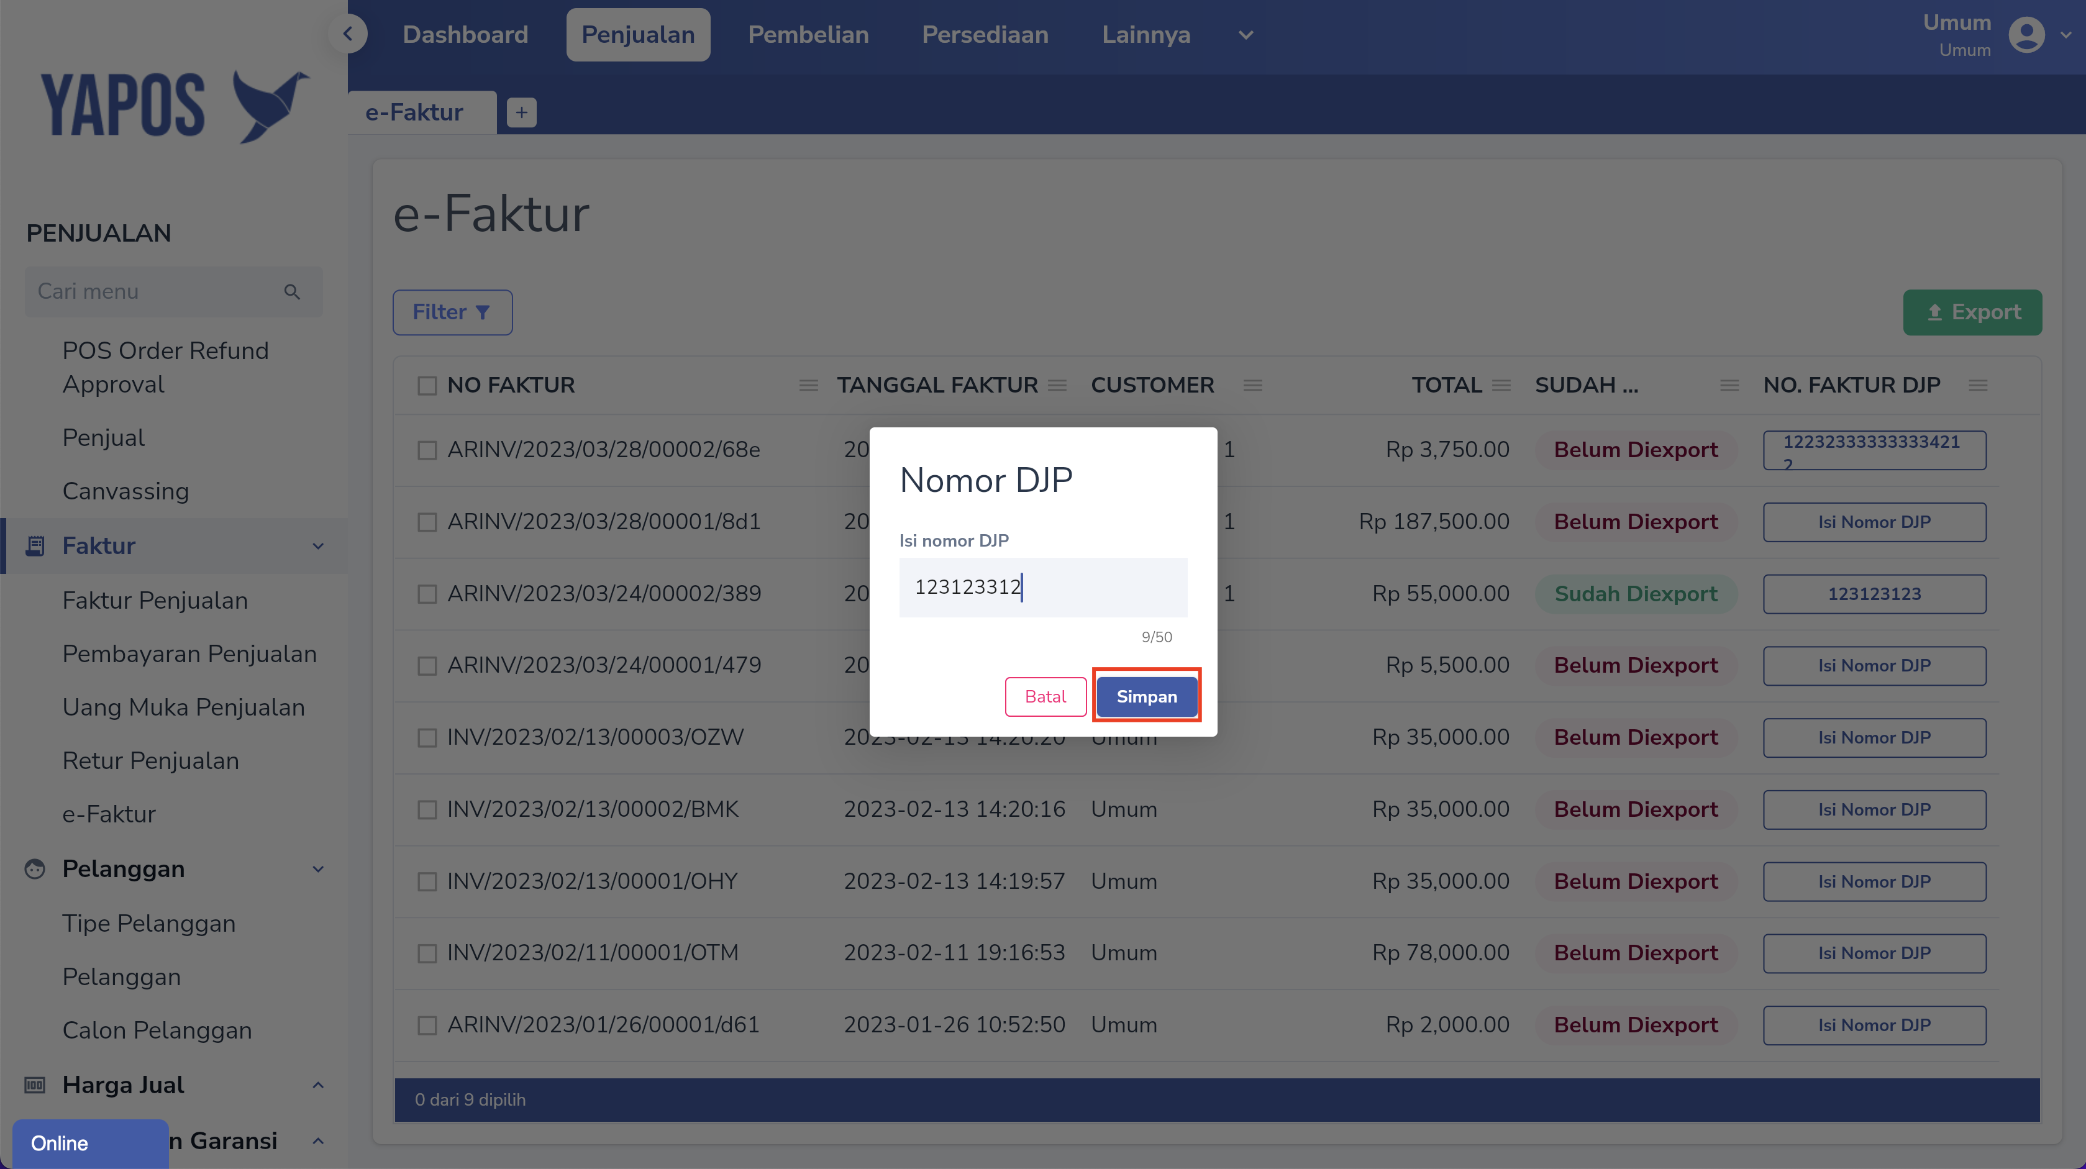Check row INV/2023/02/13/00002/BMK
The width and height of the screenshot is (2086, 1169).
(x=427, y=809)
